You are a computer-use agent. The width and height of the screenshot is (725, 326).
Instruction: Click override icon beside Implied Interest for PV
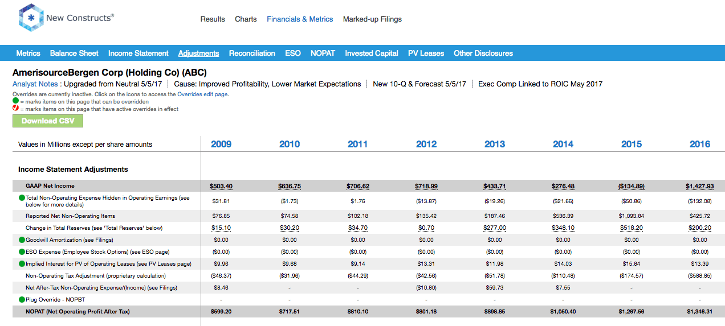coord(22,264)
